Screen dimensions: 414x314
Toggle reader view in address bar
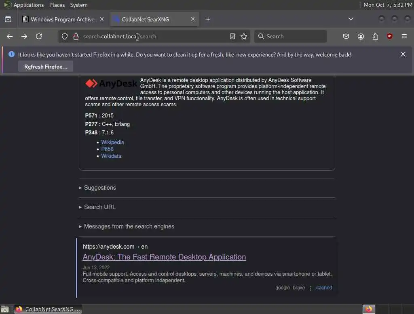[232, 36]
